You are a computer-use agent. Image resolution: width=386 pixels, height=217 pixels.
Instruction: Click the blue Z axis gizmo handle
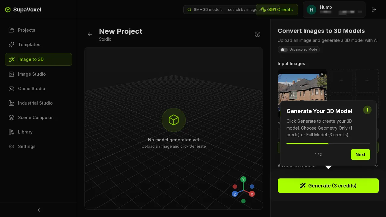point(235,194)
